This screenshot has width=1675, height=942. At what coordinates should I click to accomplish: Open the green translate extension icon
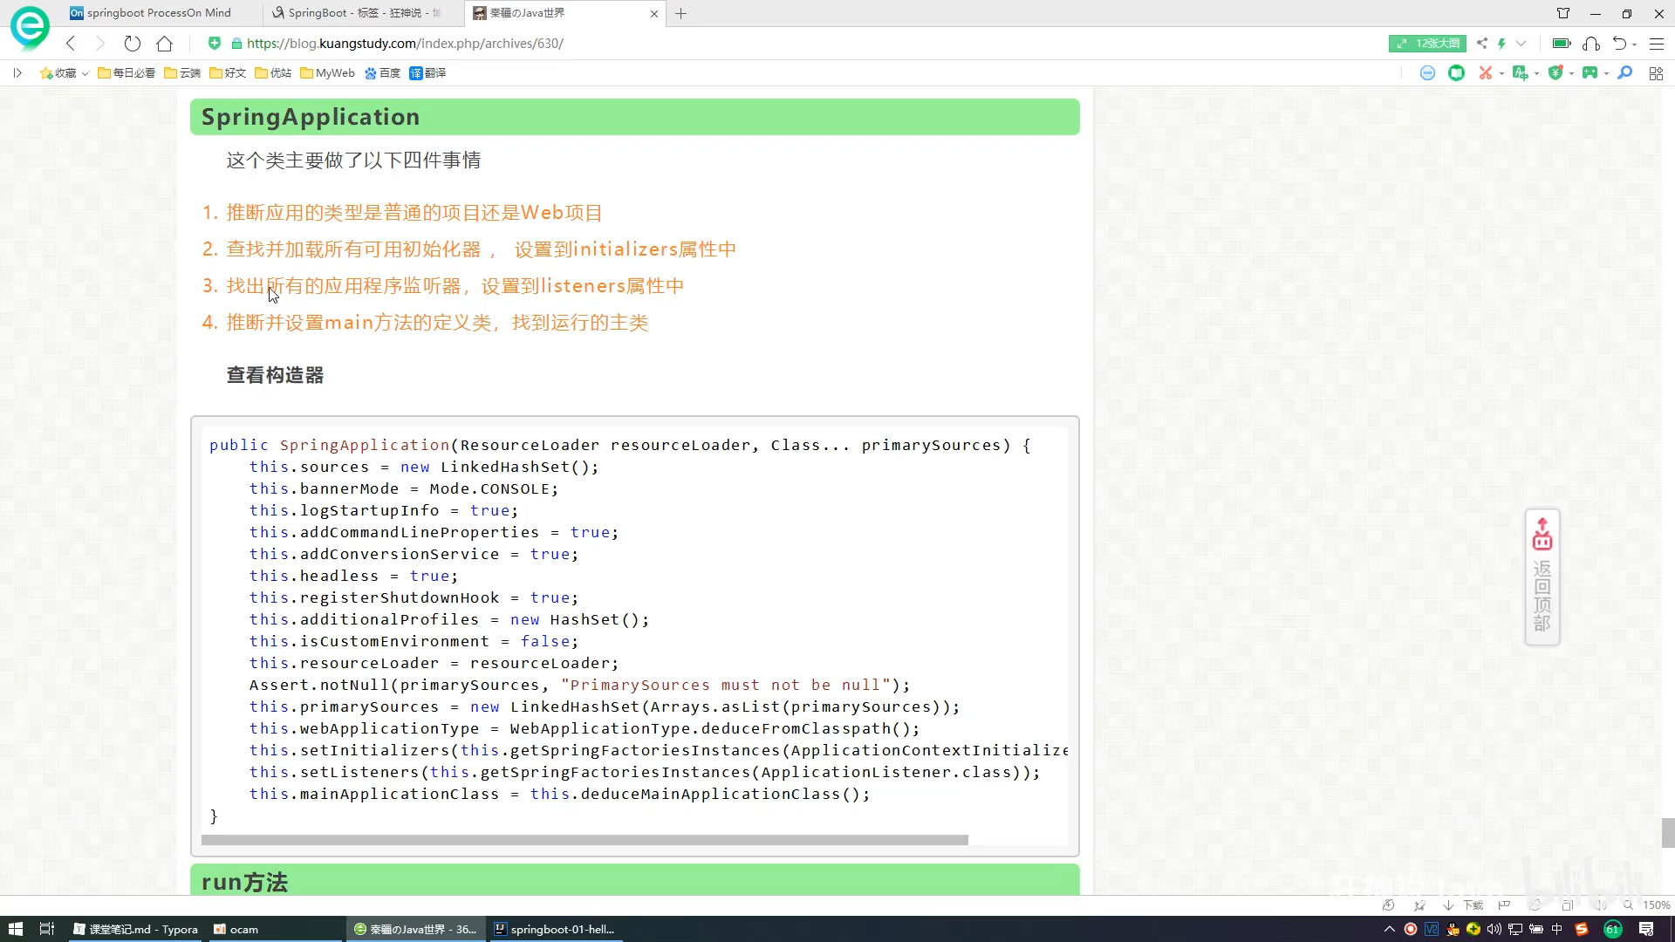pyautogui.click(x=1520, y=73)
